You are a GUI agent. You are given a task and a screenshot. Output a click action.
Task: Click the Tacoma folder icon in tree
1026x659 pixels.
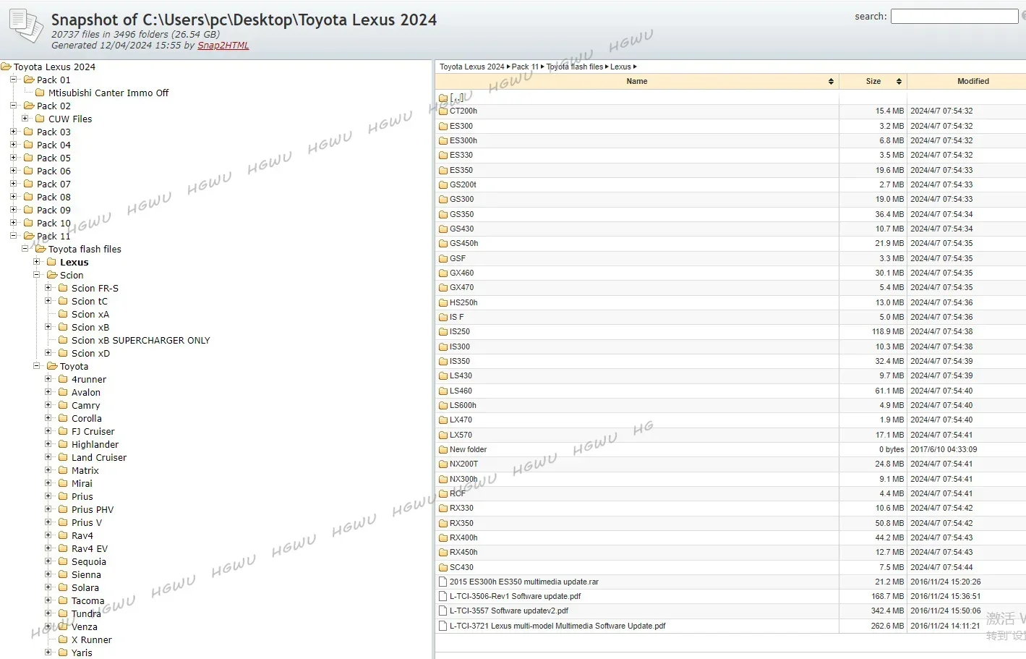(x=63, y=600)
